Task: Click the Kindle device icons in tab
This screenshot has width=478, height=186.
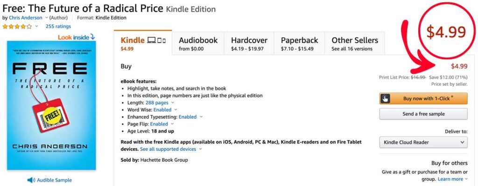Action: [156, 40]
